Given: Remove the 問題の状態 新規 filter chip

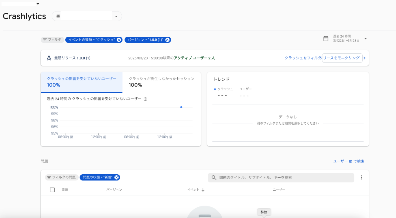Looking at the screenshot, I should pos(116,177).
